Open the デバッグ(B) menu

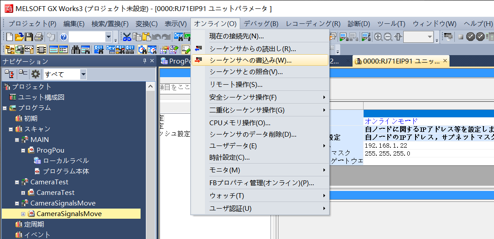tap(261, 24)
